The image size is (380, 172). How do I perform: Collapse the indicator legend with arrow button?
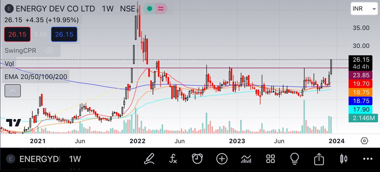13,91
